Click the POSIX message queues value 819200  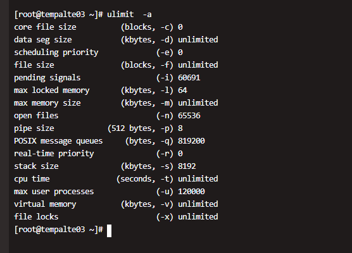tap(191, 141)
